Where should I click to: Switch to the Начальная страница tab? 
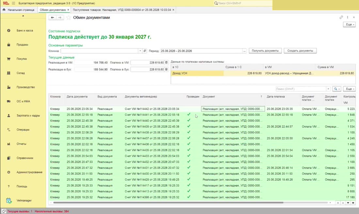coord(19,10)
